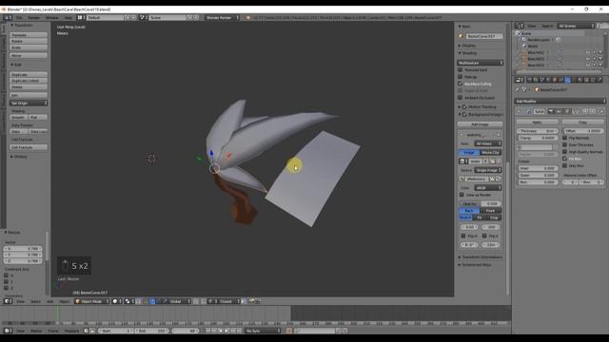Collapse the Transform section header
The height and width of the screenshot is (342, 609).
(23, 26)
